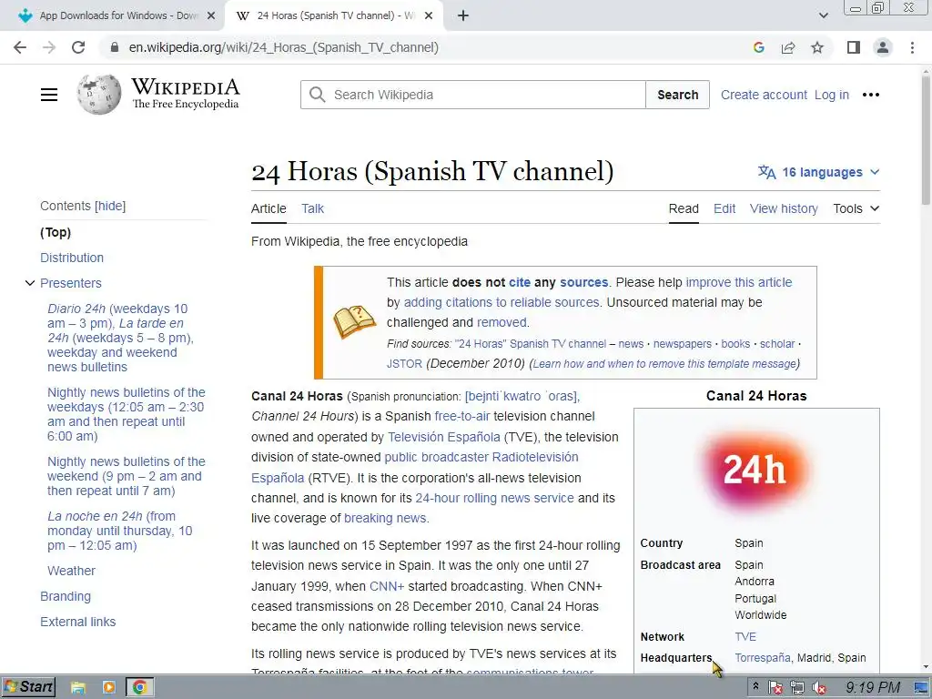Open the 24-hour rolling news service link
This screenshot has width=932, height=699.
point(494,498)
